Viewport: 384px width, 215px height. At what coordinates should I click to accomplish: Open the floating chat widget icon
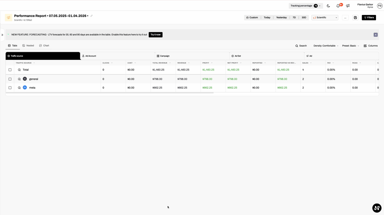377,208
